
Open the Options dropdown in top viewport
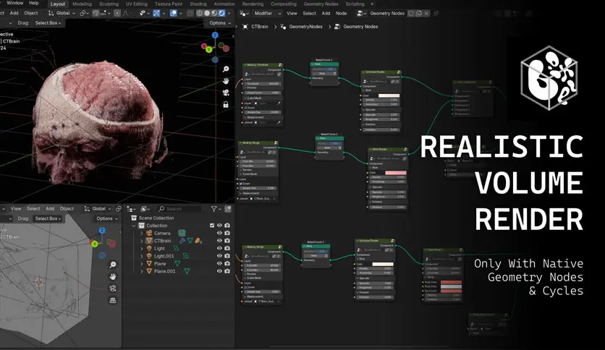(220, 23)
